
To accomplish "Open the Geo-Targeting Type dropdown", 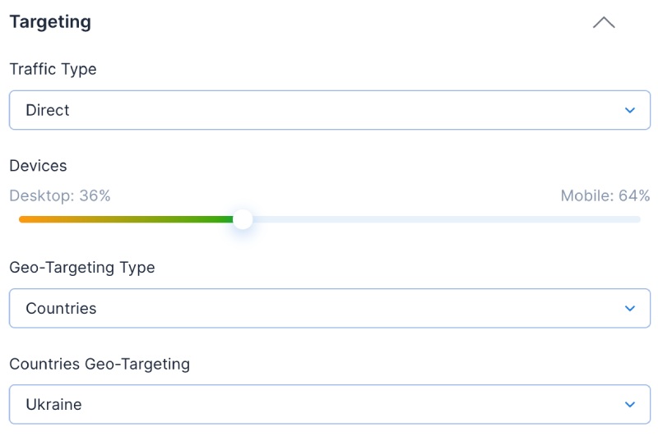I will pyautogui.click(x=329, y=309).
